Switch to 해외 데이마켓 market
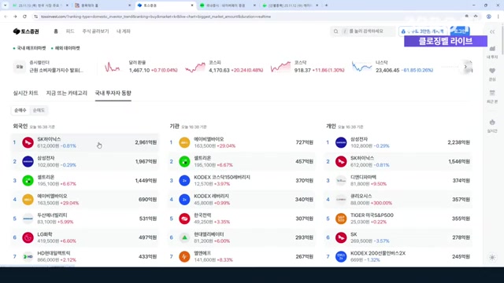Screen dimensions: 504x283 click(x=65, y=48)
